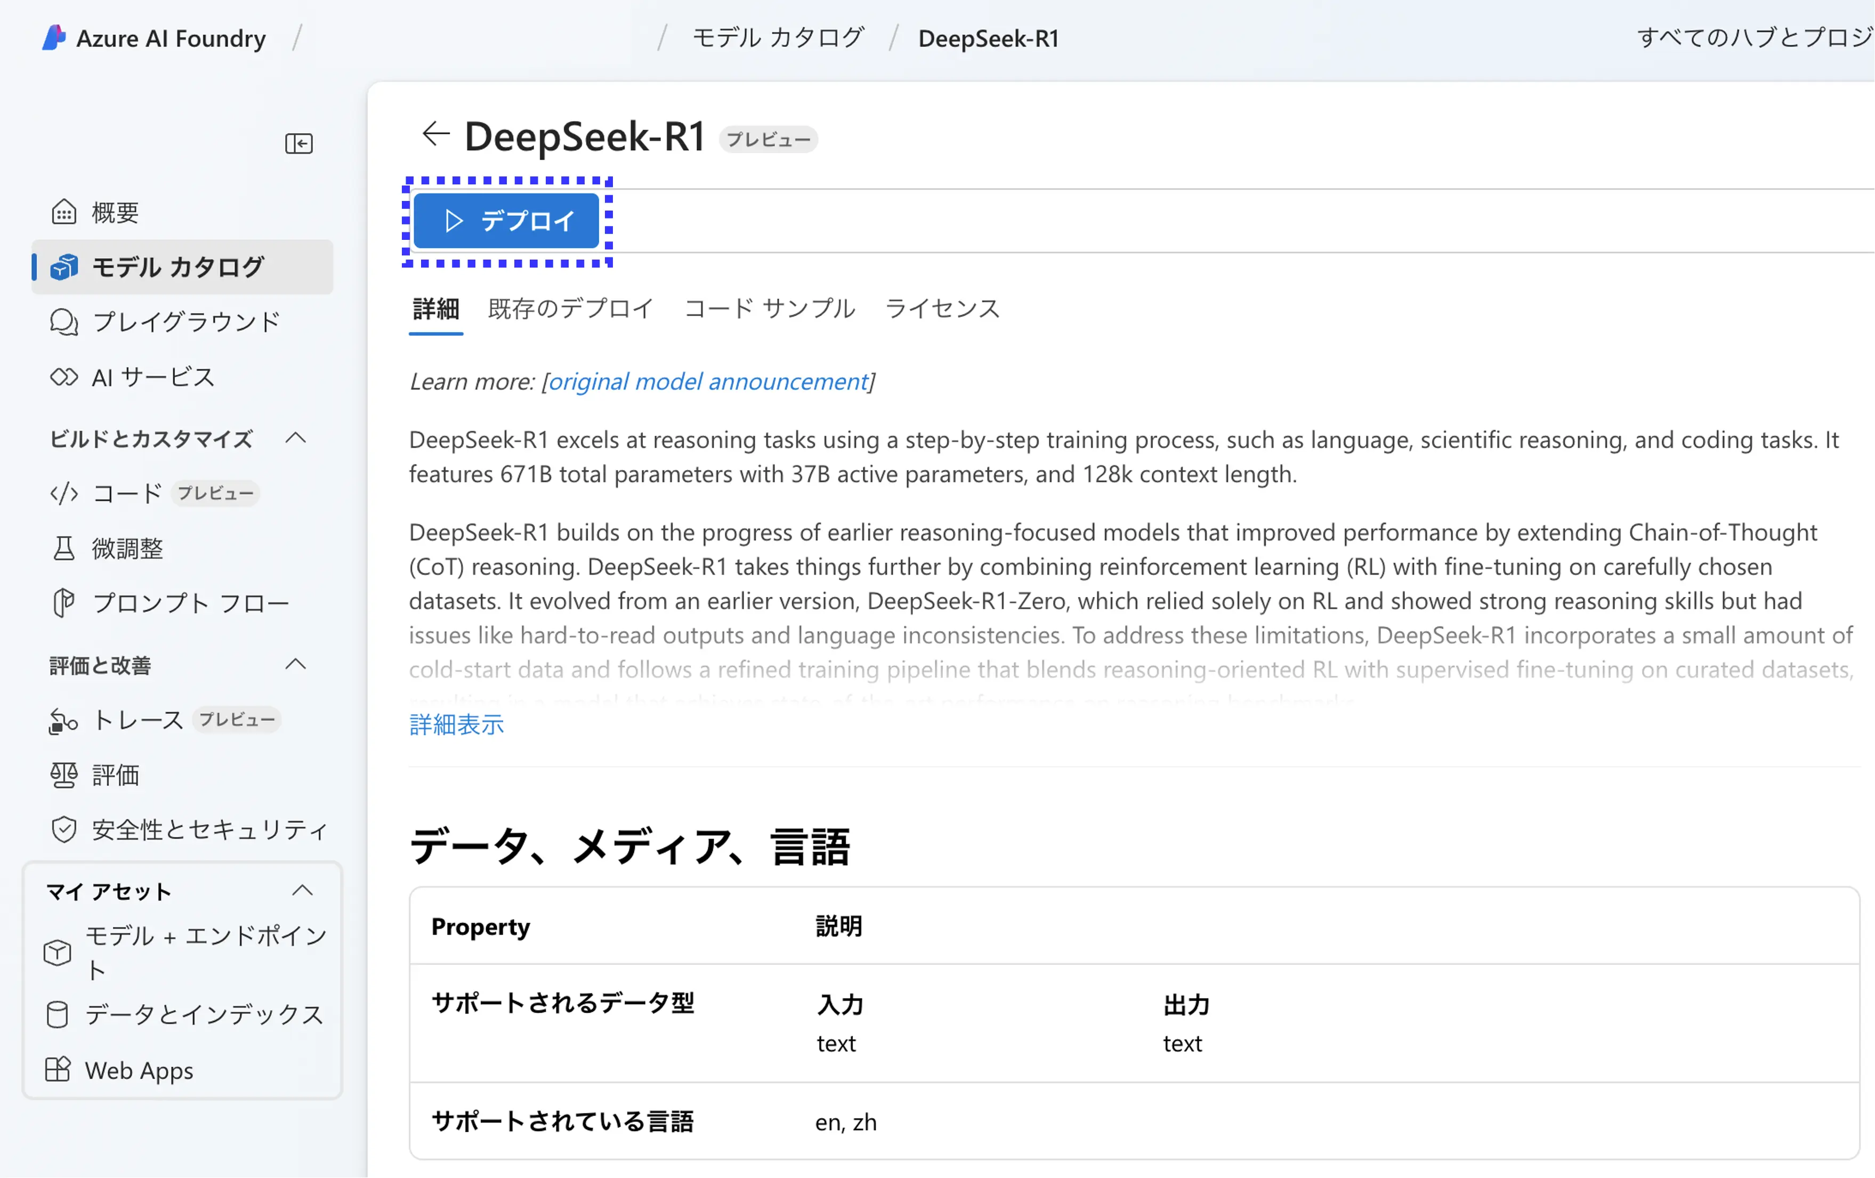1875x1178 pixels.
Task: Click the AI サービス diamond icon
Action: [64, 377]
